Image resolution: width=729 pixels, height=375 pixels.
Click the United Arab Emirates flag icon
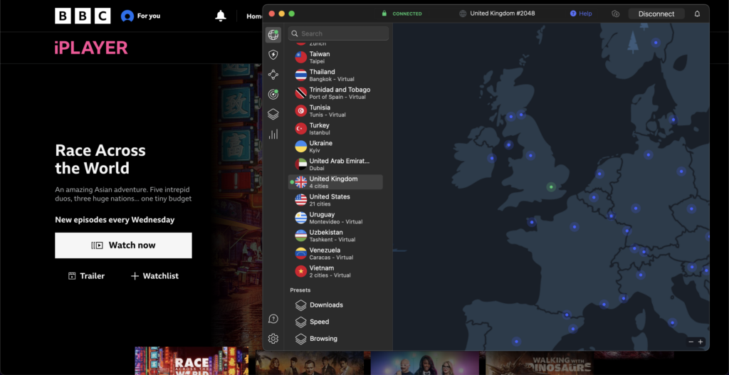coord(301,164)
